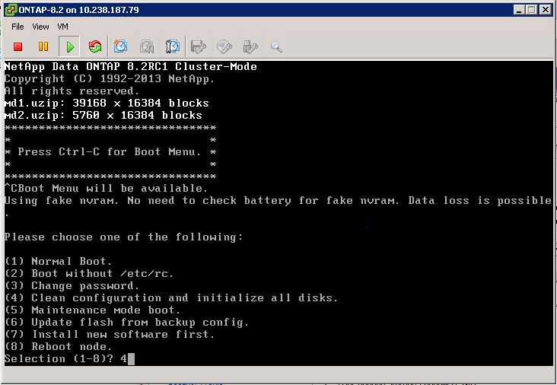Maximize the ONTAP-8.2 console window
Screen dimensions: 557x385
click(x=532, y=10)
